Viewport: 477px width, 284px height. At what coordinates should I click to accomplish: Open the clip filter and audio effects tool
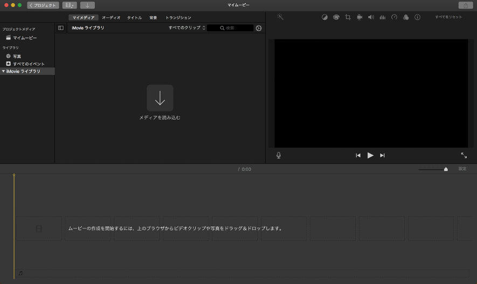point(406,17)
